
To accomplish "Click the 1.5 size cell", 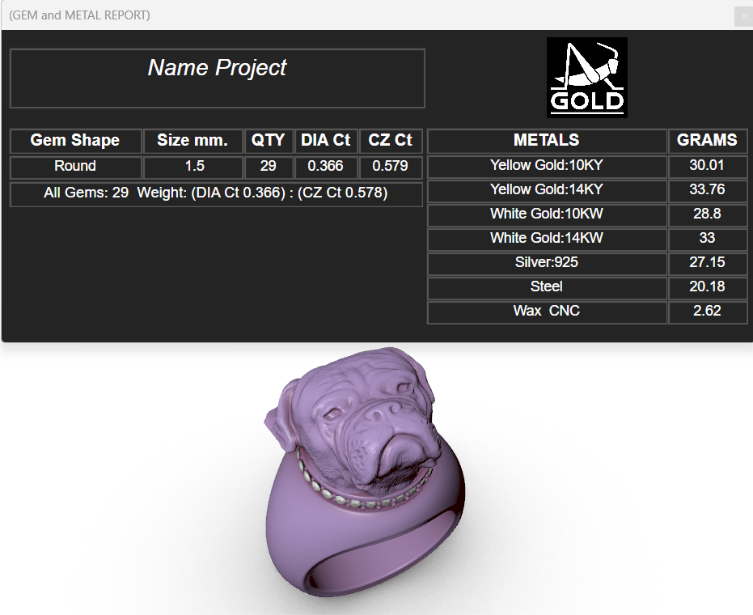I will tap(193, 167).
